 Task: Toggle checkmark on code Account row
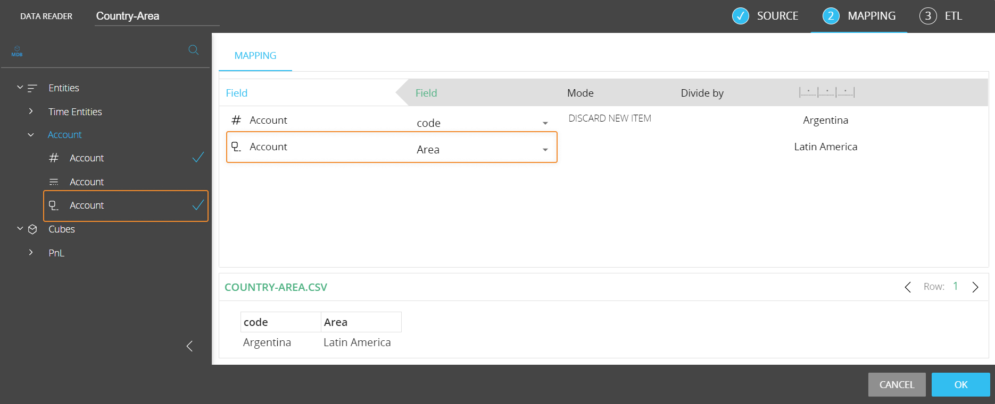click(198, 158)
